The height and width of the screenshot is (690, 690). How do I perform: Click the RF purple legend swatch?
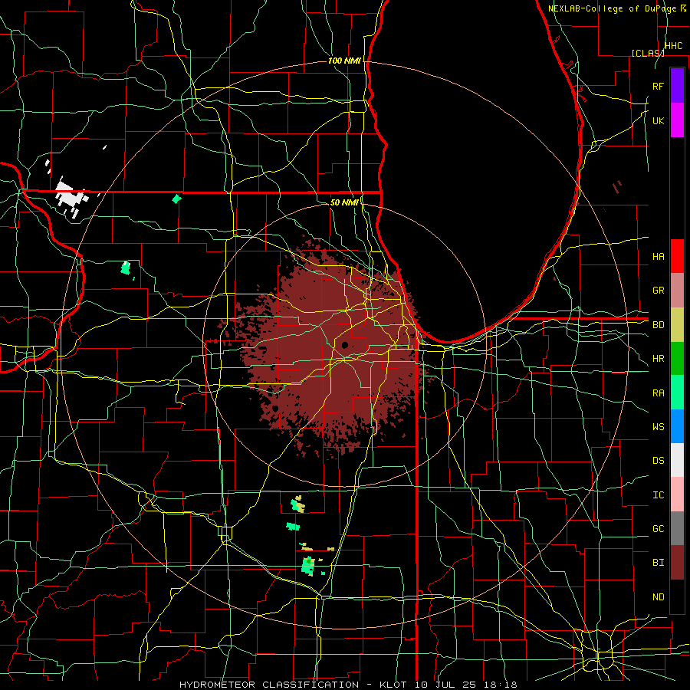677,86
